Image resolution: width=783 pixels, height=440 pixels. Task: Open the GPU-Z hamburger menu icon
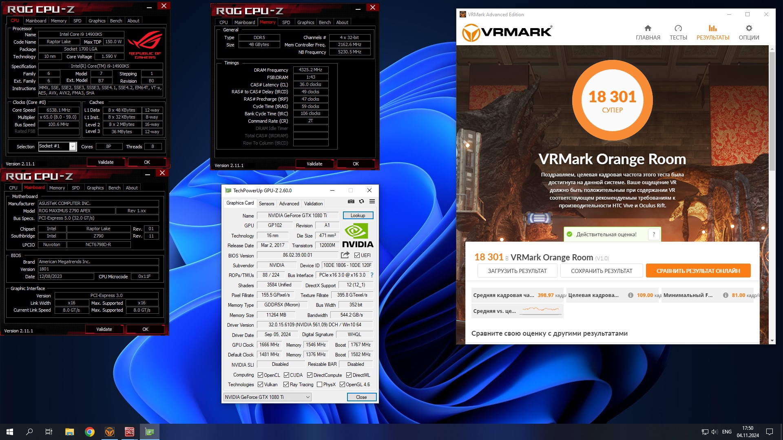click(372, 201)
